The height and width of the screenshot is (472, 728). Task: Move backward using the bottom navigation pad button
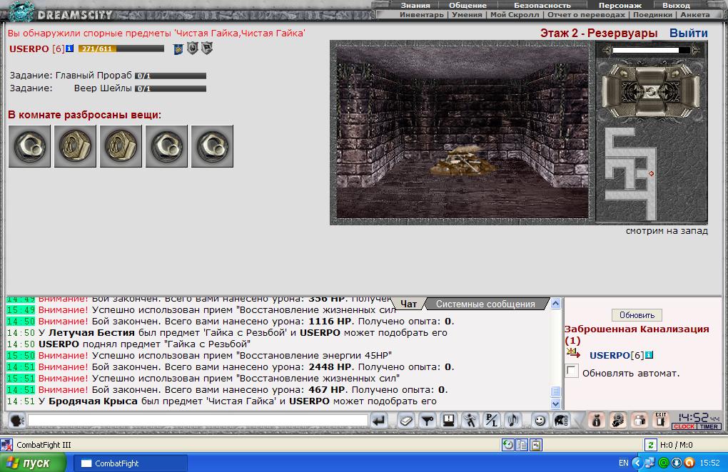[651, 108]
